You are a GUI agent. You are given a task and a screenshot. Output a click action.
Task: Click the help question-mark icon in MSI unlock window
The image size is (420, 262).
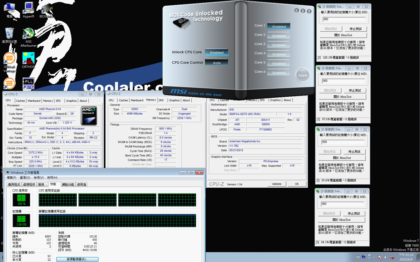[x=309, y=11]
